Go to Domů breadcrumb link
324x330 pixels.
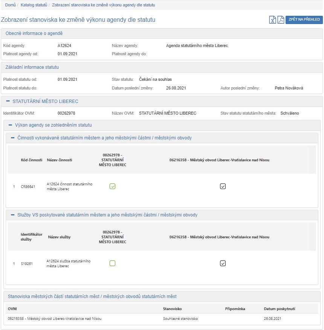coord(10,5)
